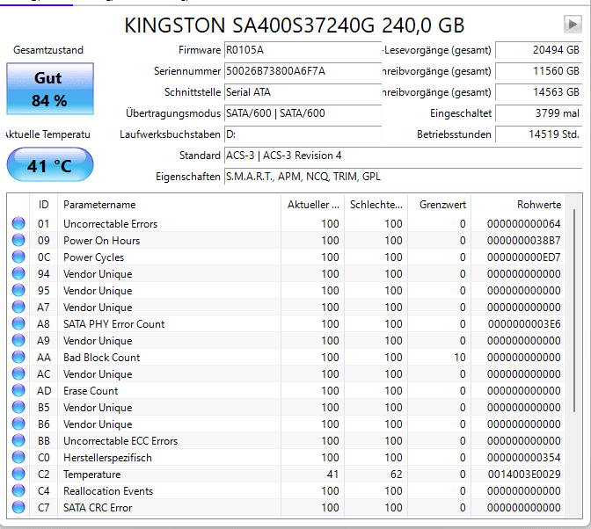The image size is (591, 529).
Task: Click the write total value 11560 GB
Action: (x=538, y=71)
